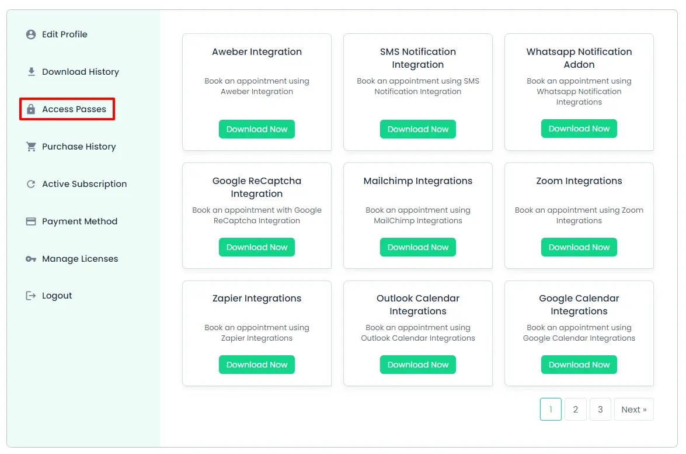Click the Logout exit icon

[x=31, y=296]
